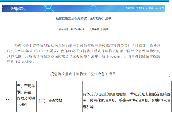Viewport: 172px width, 115px height.
Task: Select the gray centered list heading above the table
Action: 83,74
